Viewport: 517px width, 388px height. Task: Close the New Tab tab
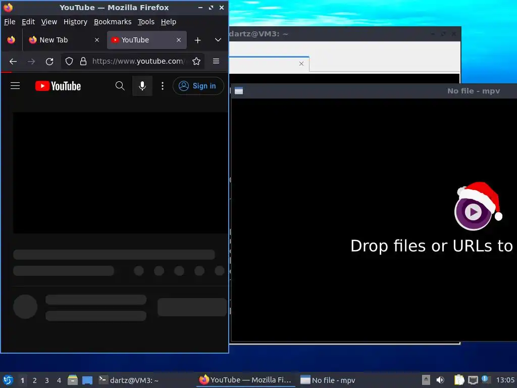(x=97, y=40)
